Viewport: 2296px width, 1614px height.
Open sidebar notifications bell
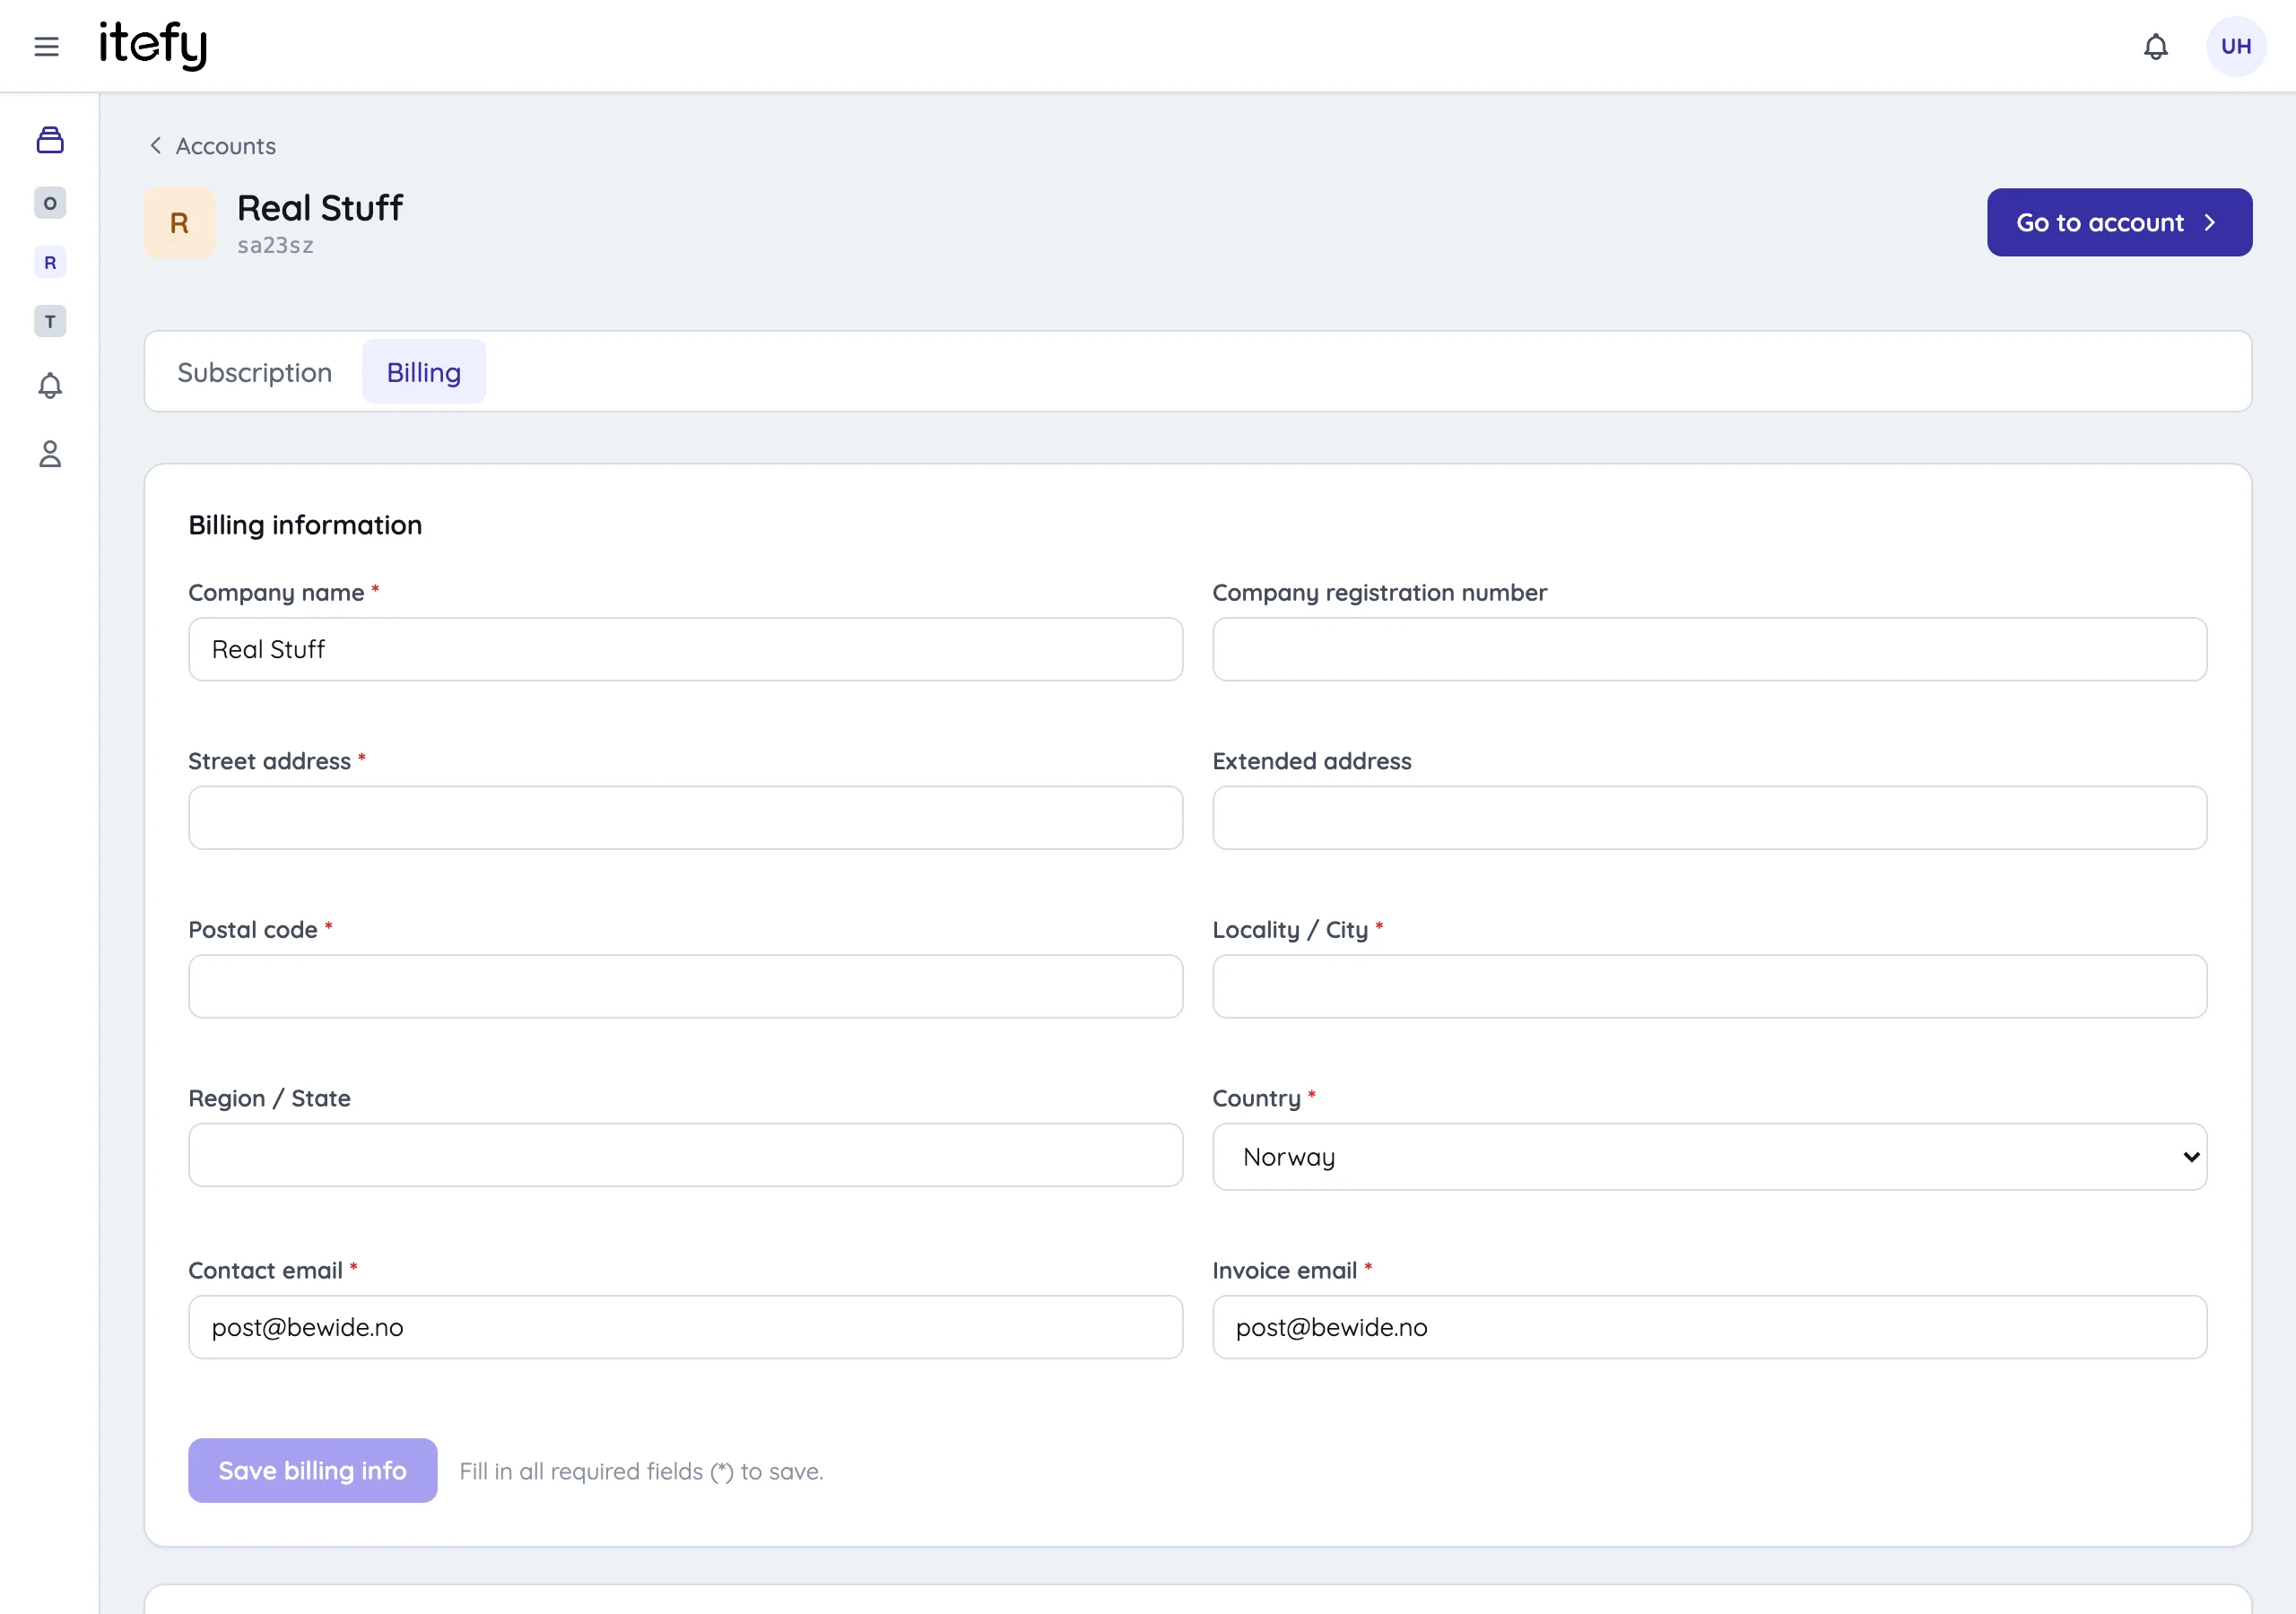pos(50,386)
